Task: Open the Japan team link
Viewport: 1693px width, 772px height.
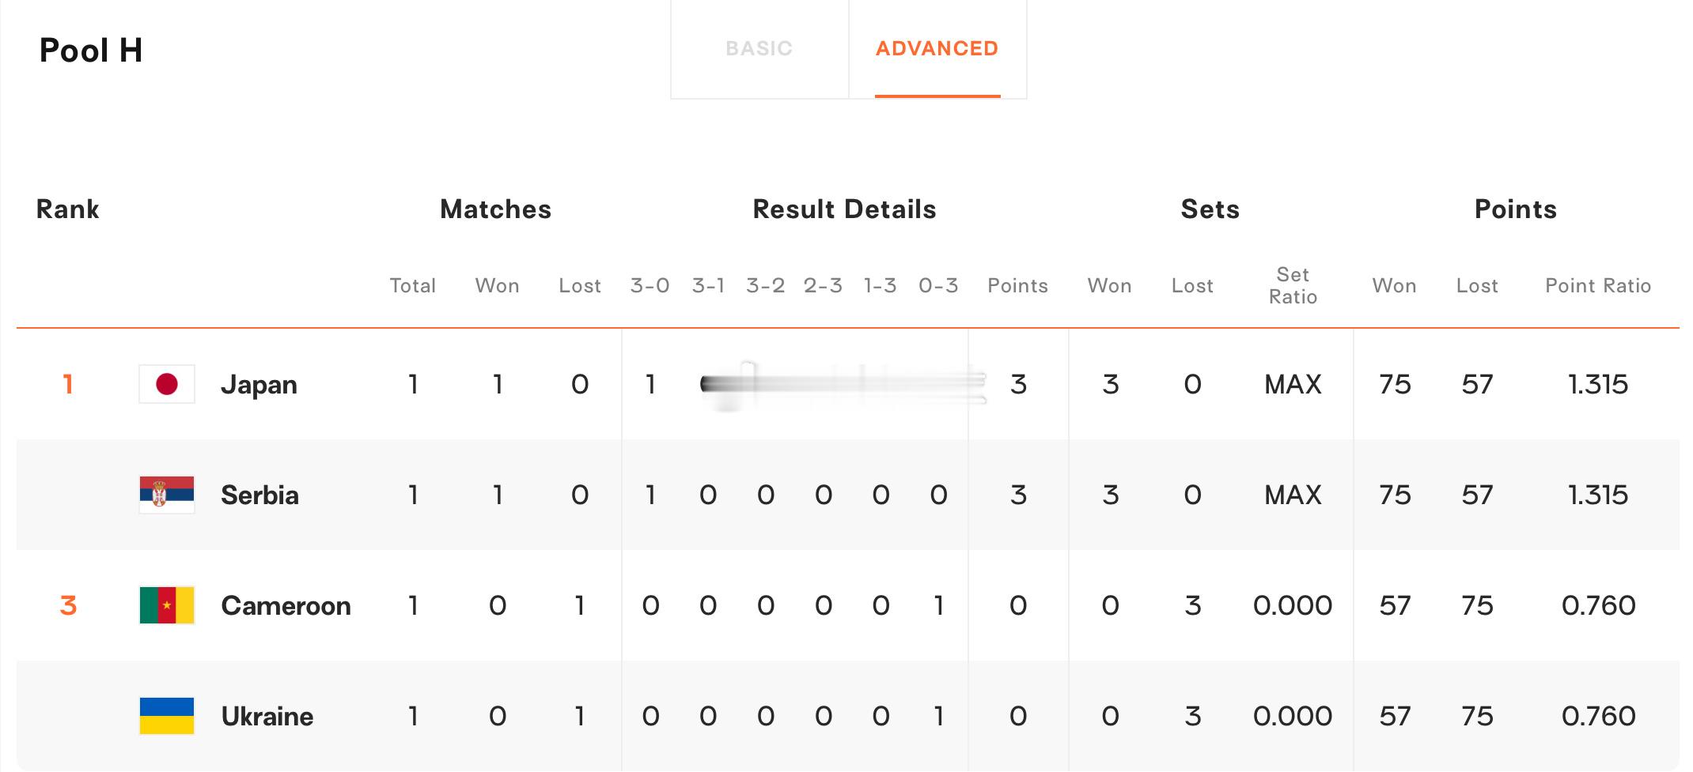Action: pos(259,385)
